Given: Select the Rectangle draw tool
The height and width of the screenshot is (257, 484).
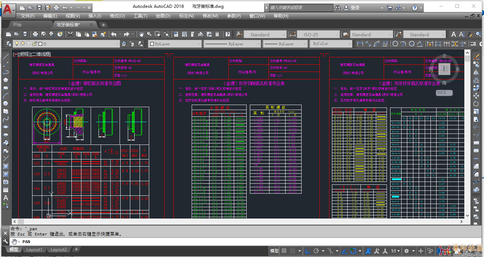Looking at the screenshot, I should [x=6, y=88].
